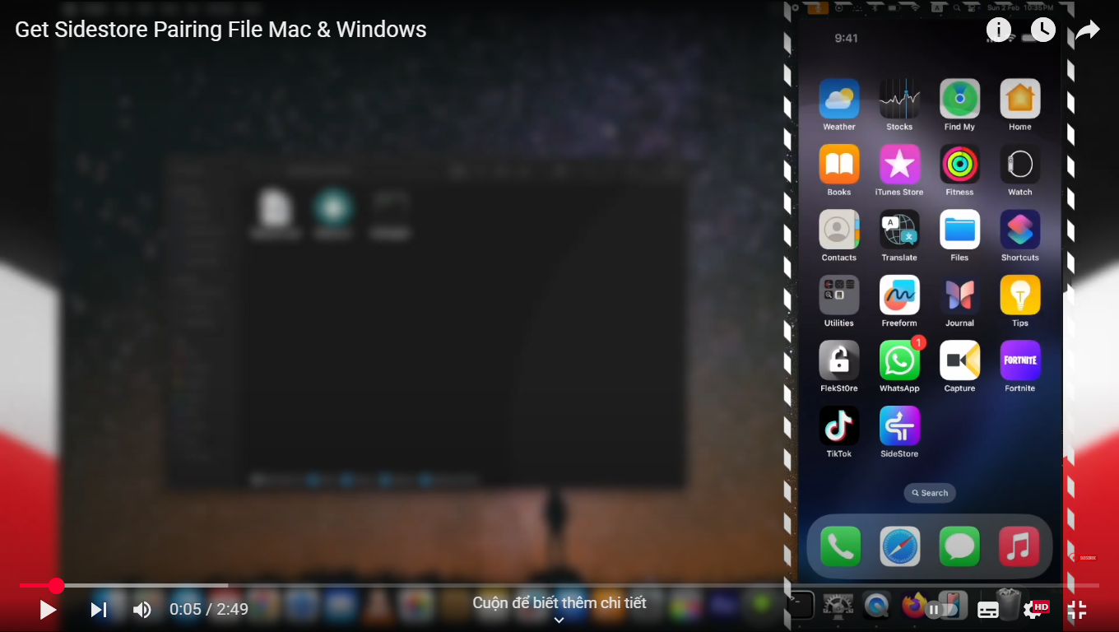This screenshot has width=1119, height=632.
Task: Skip to the next video
Action: pyautogui.click(x=99, y=610)
